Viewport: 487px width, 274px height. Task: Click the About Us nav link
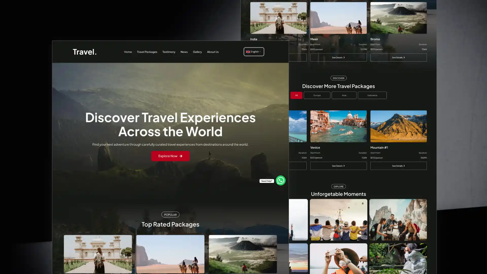(x=213, y=52)
